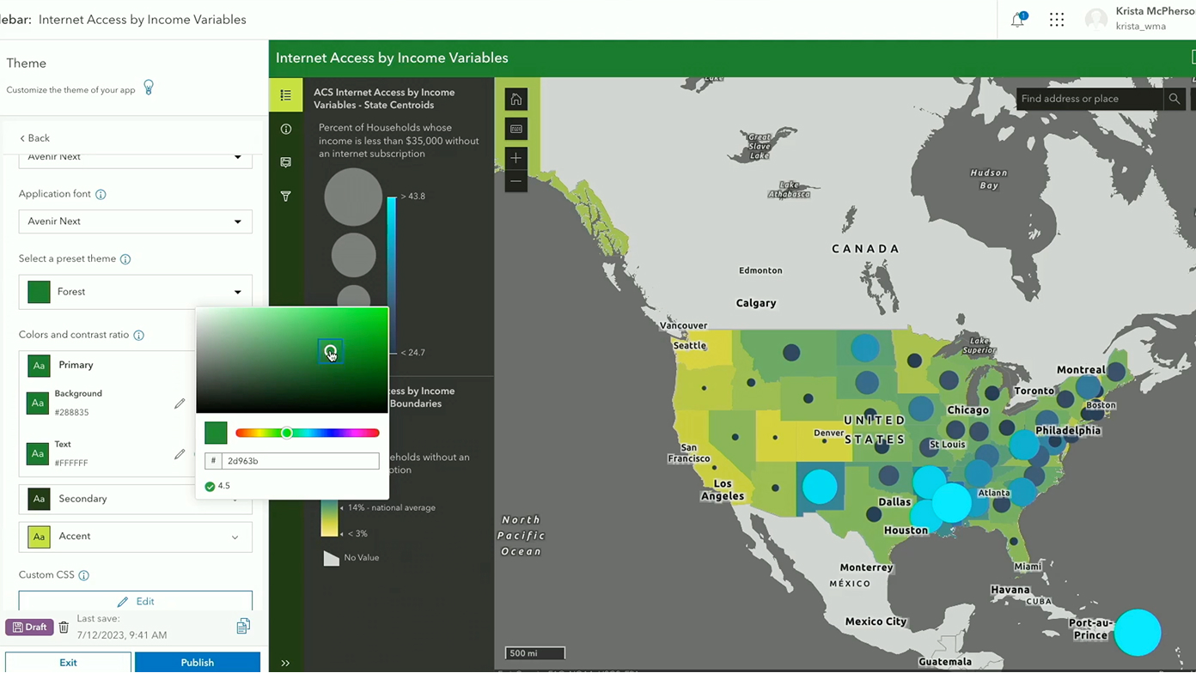1196x673 pixels.
Task: Collapse the app's side panel
Action: click(285, 663)
